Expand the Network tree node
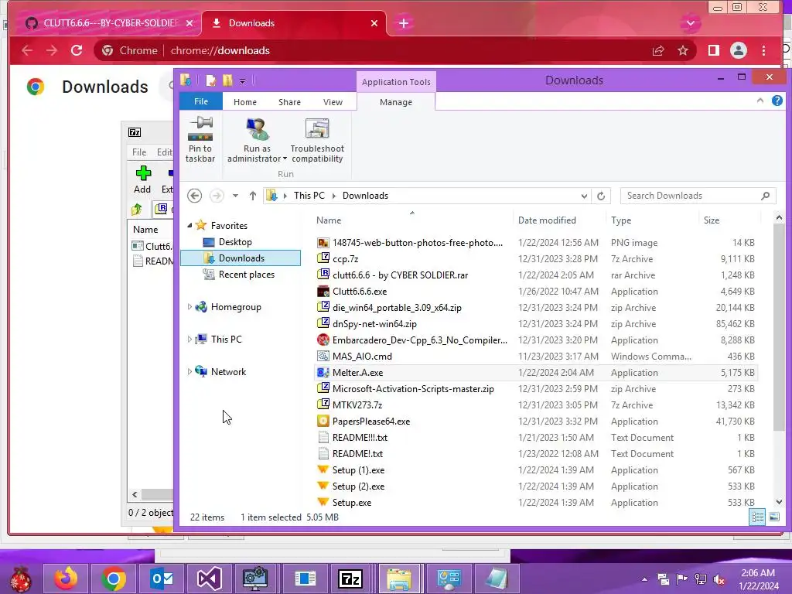 pyautogui.click(x=189, y=371)
